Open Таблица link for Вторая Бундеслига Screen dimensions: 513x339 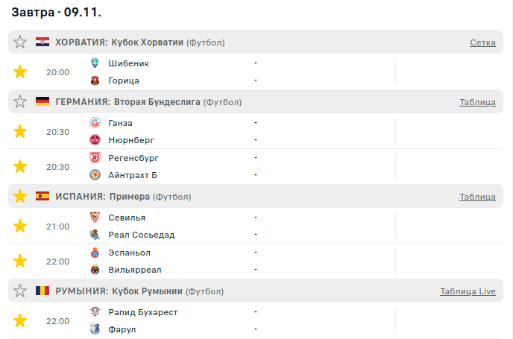pyautogui.click(x=477, y=102)
